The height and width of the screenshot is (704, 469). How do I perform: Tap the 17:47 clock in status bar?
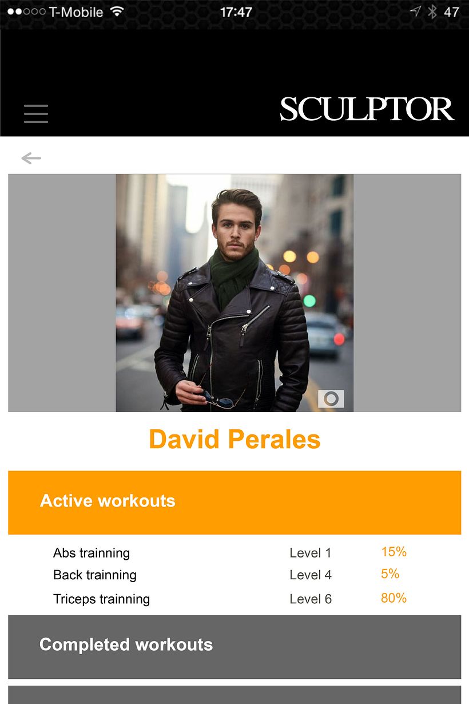tap(236, 12)
